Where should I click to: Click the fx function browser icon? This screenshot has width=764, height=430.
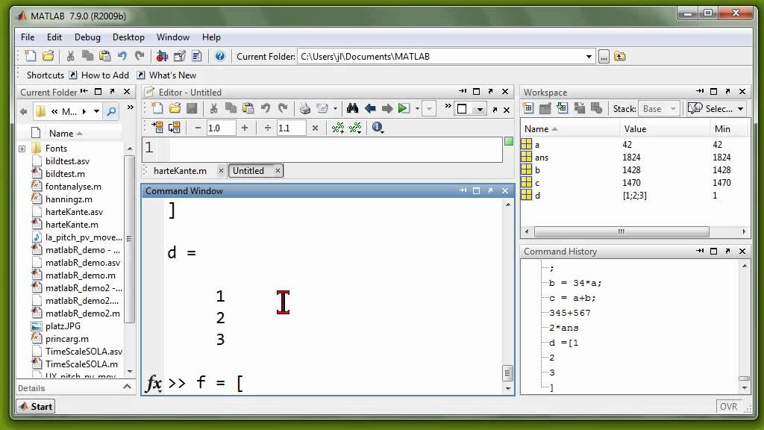pyautogui.click(x=154, y=383)
